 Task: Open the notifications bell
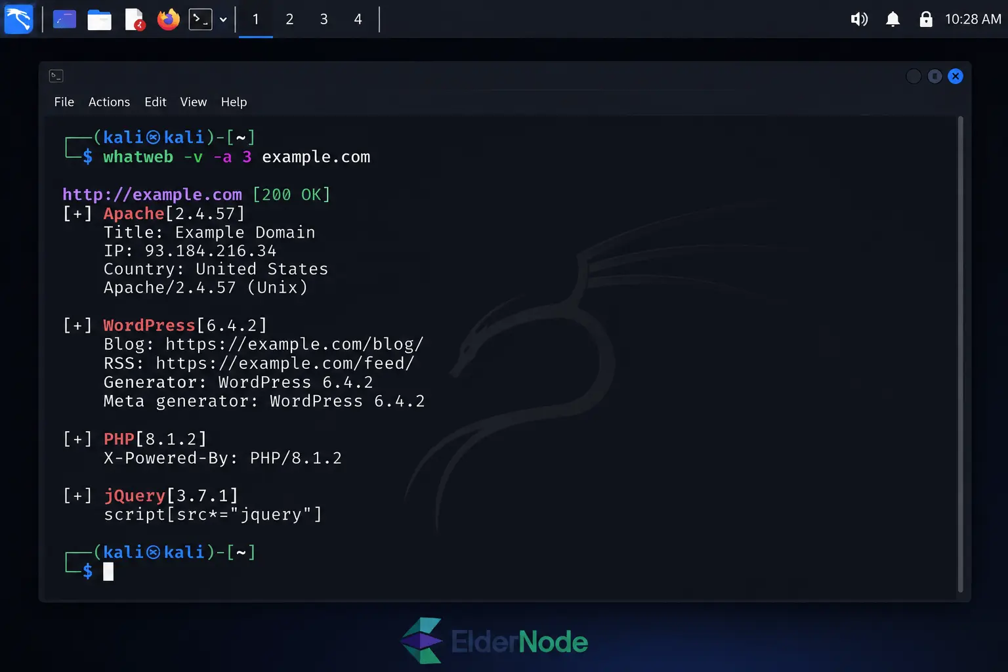point(892,19)
